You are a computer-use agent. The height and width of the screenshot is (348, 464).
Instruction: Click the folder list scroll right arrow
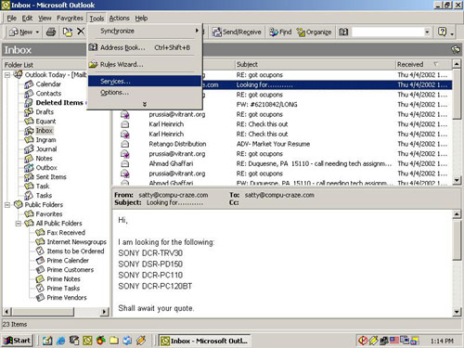pyautogui.click(x=105, y=312)
